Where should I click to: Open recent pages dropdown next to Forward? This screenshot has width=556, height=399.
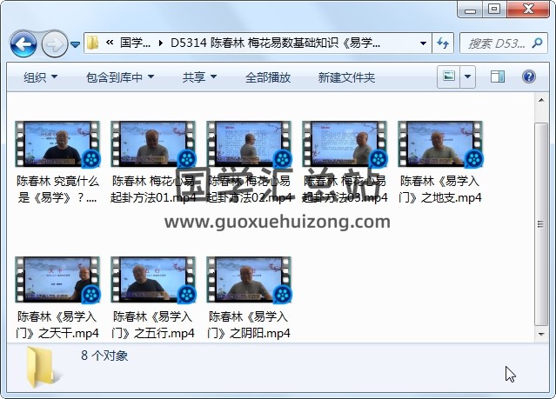point(76,43)
